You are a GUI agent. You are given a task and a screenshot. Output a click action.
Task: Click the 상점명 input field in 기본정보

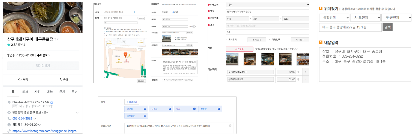pyautogui.click(x=119, y=12)
